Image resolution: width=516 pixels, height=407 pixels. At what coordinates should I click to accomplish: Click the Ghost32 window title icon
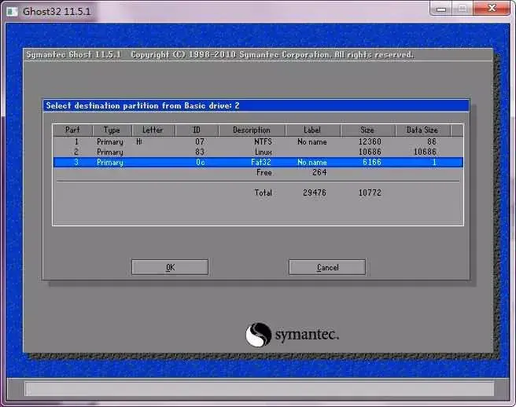coord(13,12)
